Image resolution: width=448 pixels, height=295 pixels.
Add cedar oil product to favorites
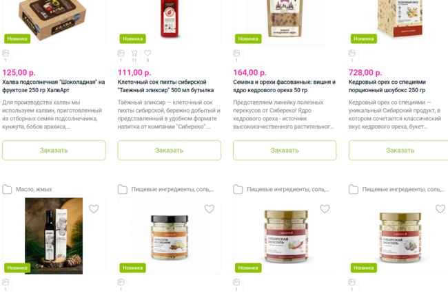click(x=94, y=209)
